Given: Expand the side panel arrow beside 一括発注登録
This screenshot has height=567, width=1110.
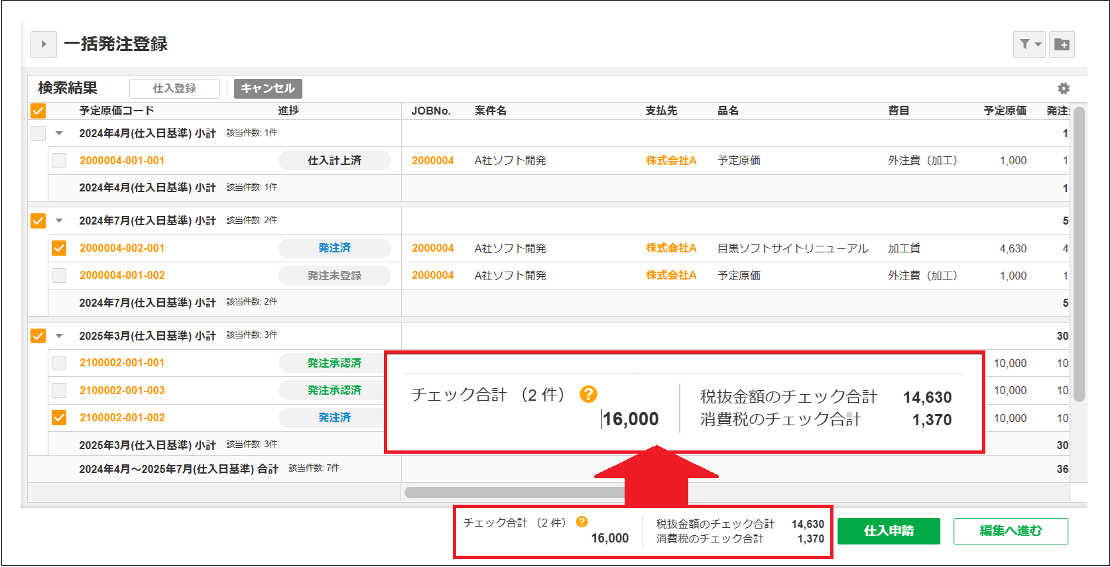Looking at the screenshot, I should coord(44,44).
